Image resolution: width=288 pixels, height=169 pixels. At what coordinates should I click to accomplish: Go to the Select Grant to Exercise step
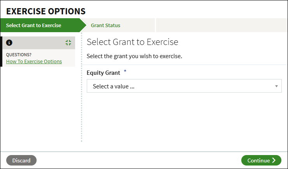point(34,26)
